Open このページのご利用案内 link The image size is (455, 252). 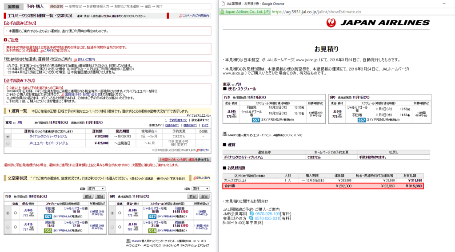tap(194, 16)
